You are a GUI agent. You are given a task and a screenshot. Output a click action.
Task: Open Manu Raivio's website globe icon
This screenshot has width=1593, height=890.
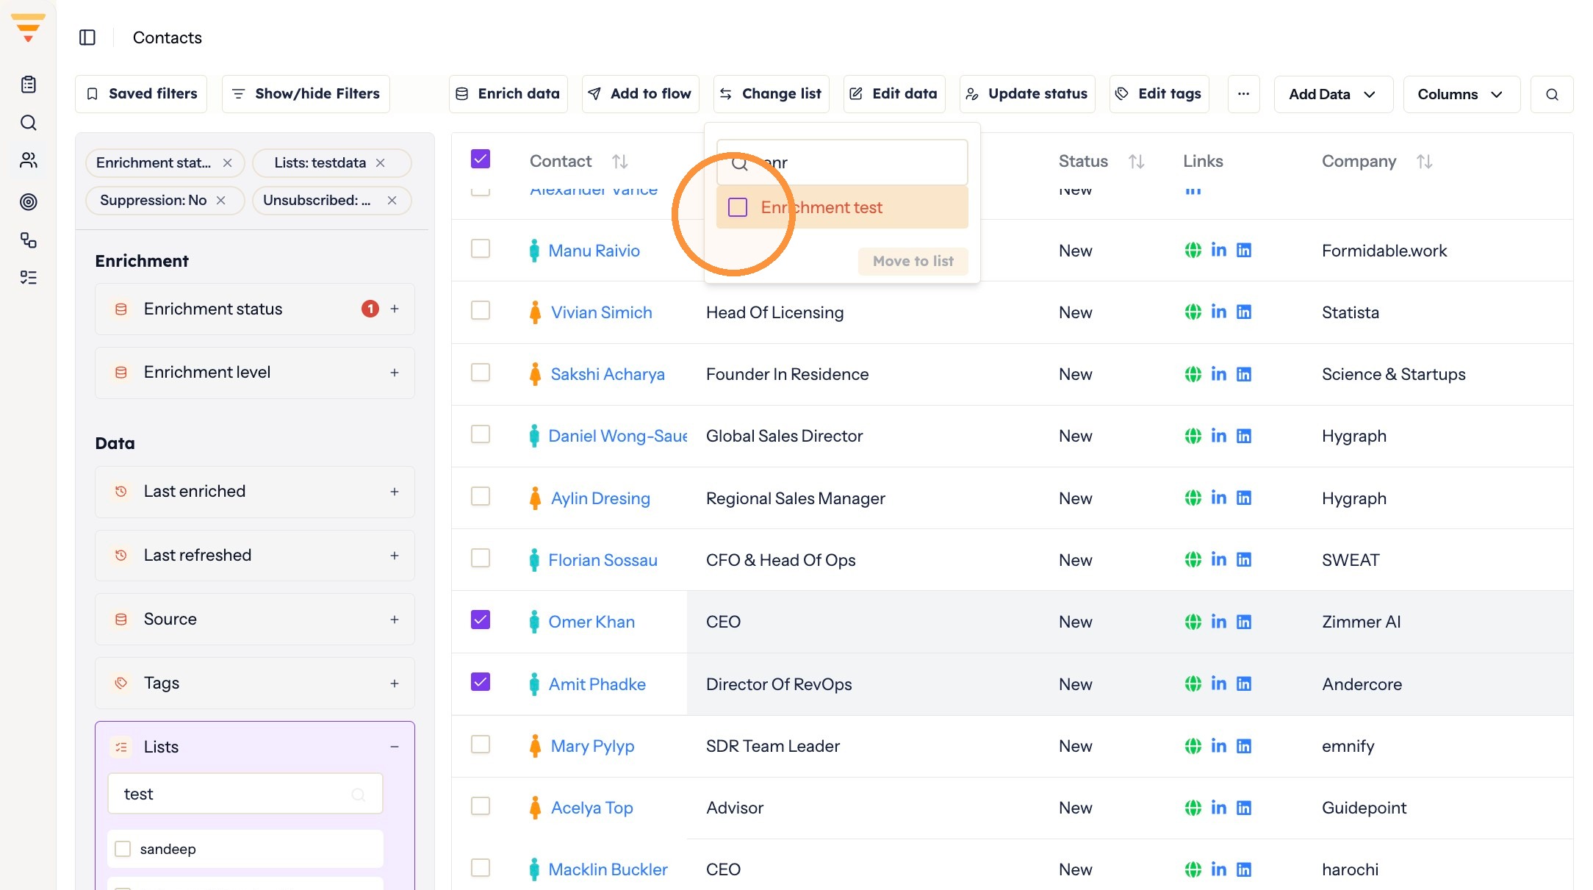(1193, 251)
